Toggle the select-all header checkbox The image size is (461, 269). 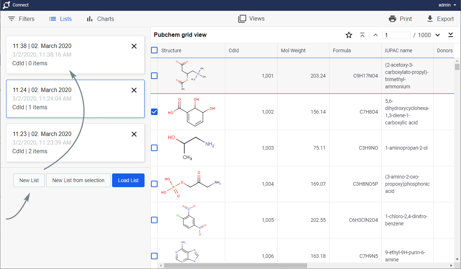point(154,50)
